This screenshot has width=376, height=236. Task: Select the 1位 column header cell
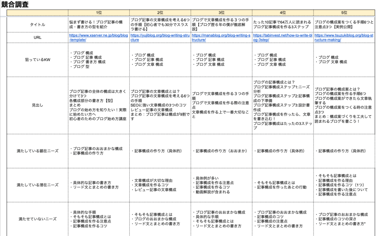(99, 13)
